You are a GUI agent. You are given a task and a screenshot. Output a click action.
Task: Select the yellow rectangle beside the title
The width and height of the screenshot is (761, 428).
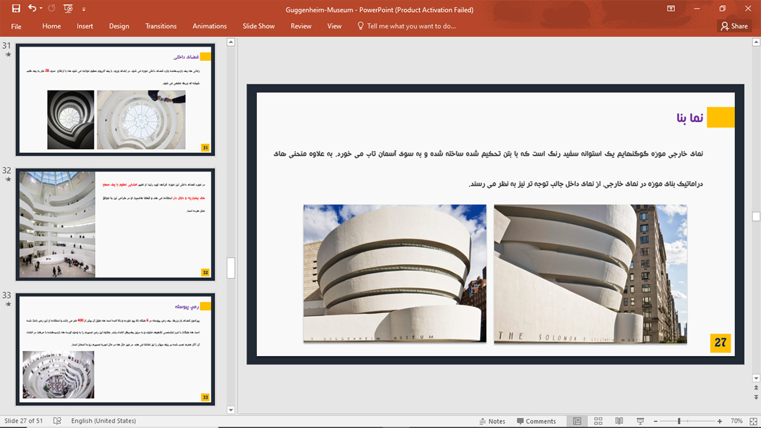pyautogui.click(x=720, y=117)
